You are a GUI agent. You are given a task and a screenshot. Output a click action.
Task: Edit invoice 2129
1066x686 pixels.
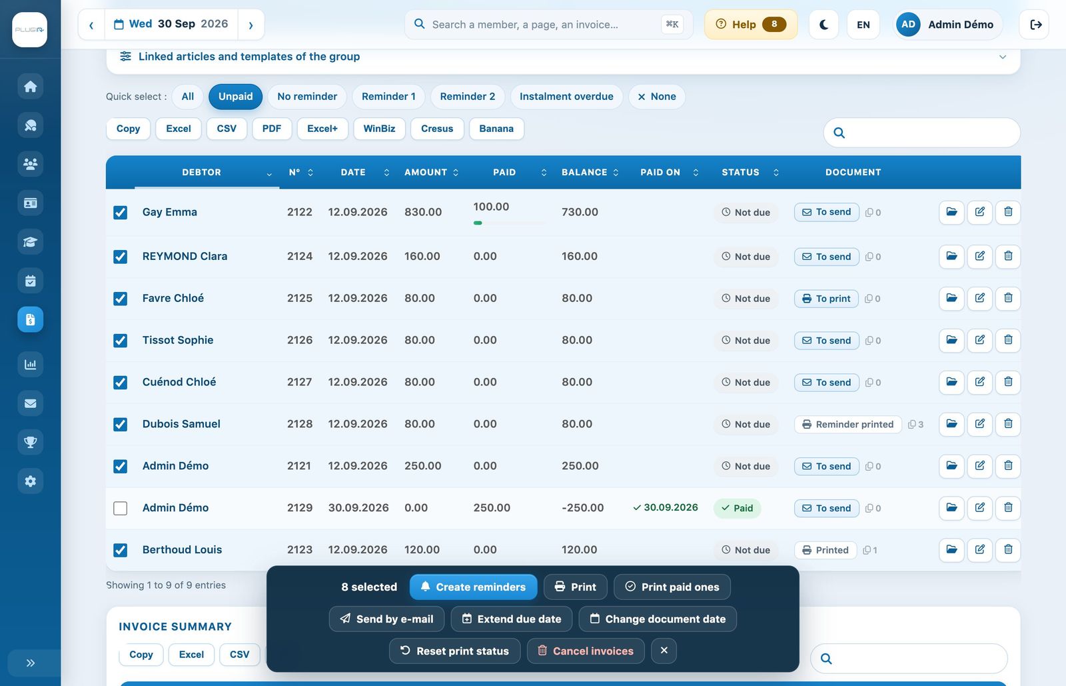(x=980, y=508)
